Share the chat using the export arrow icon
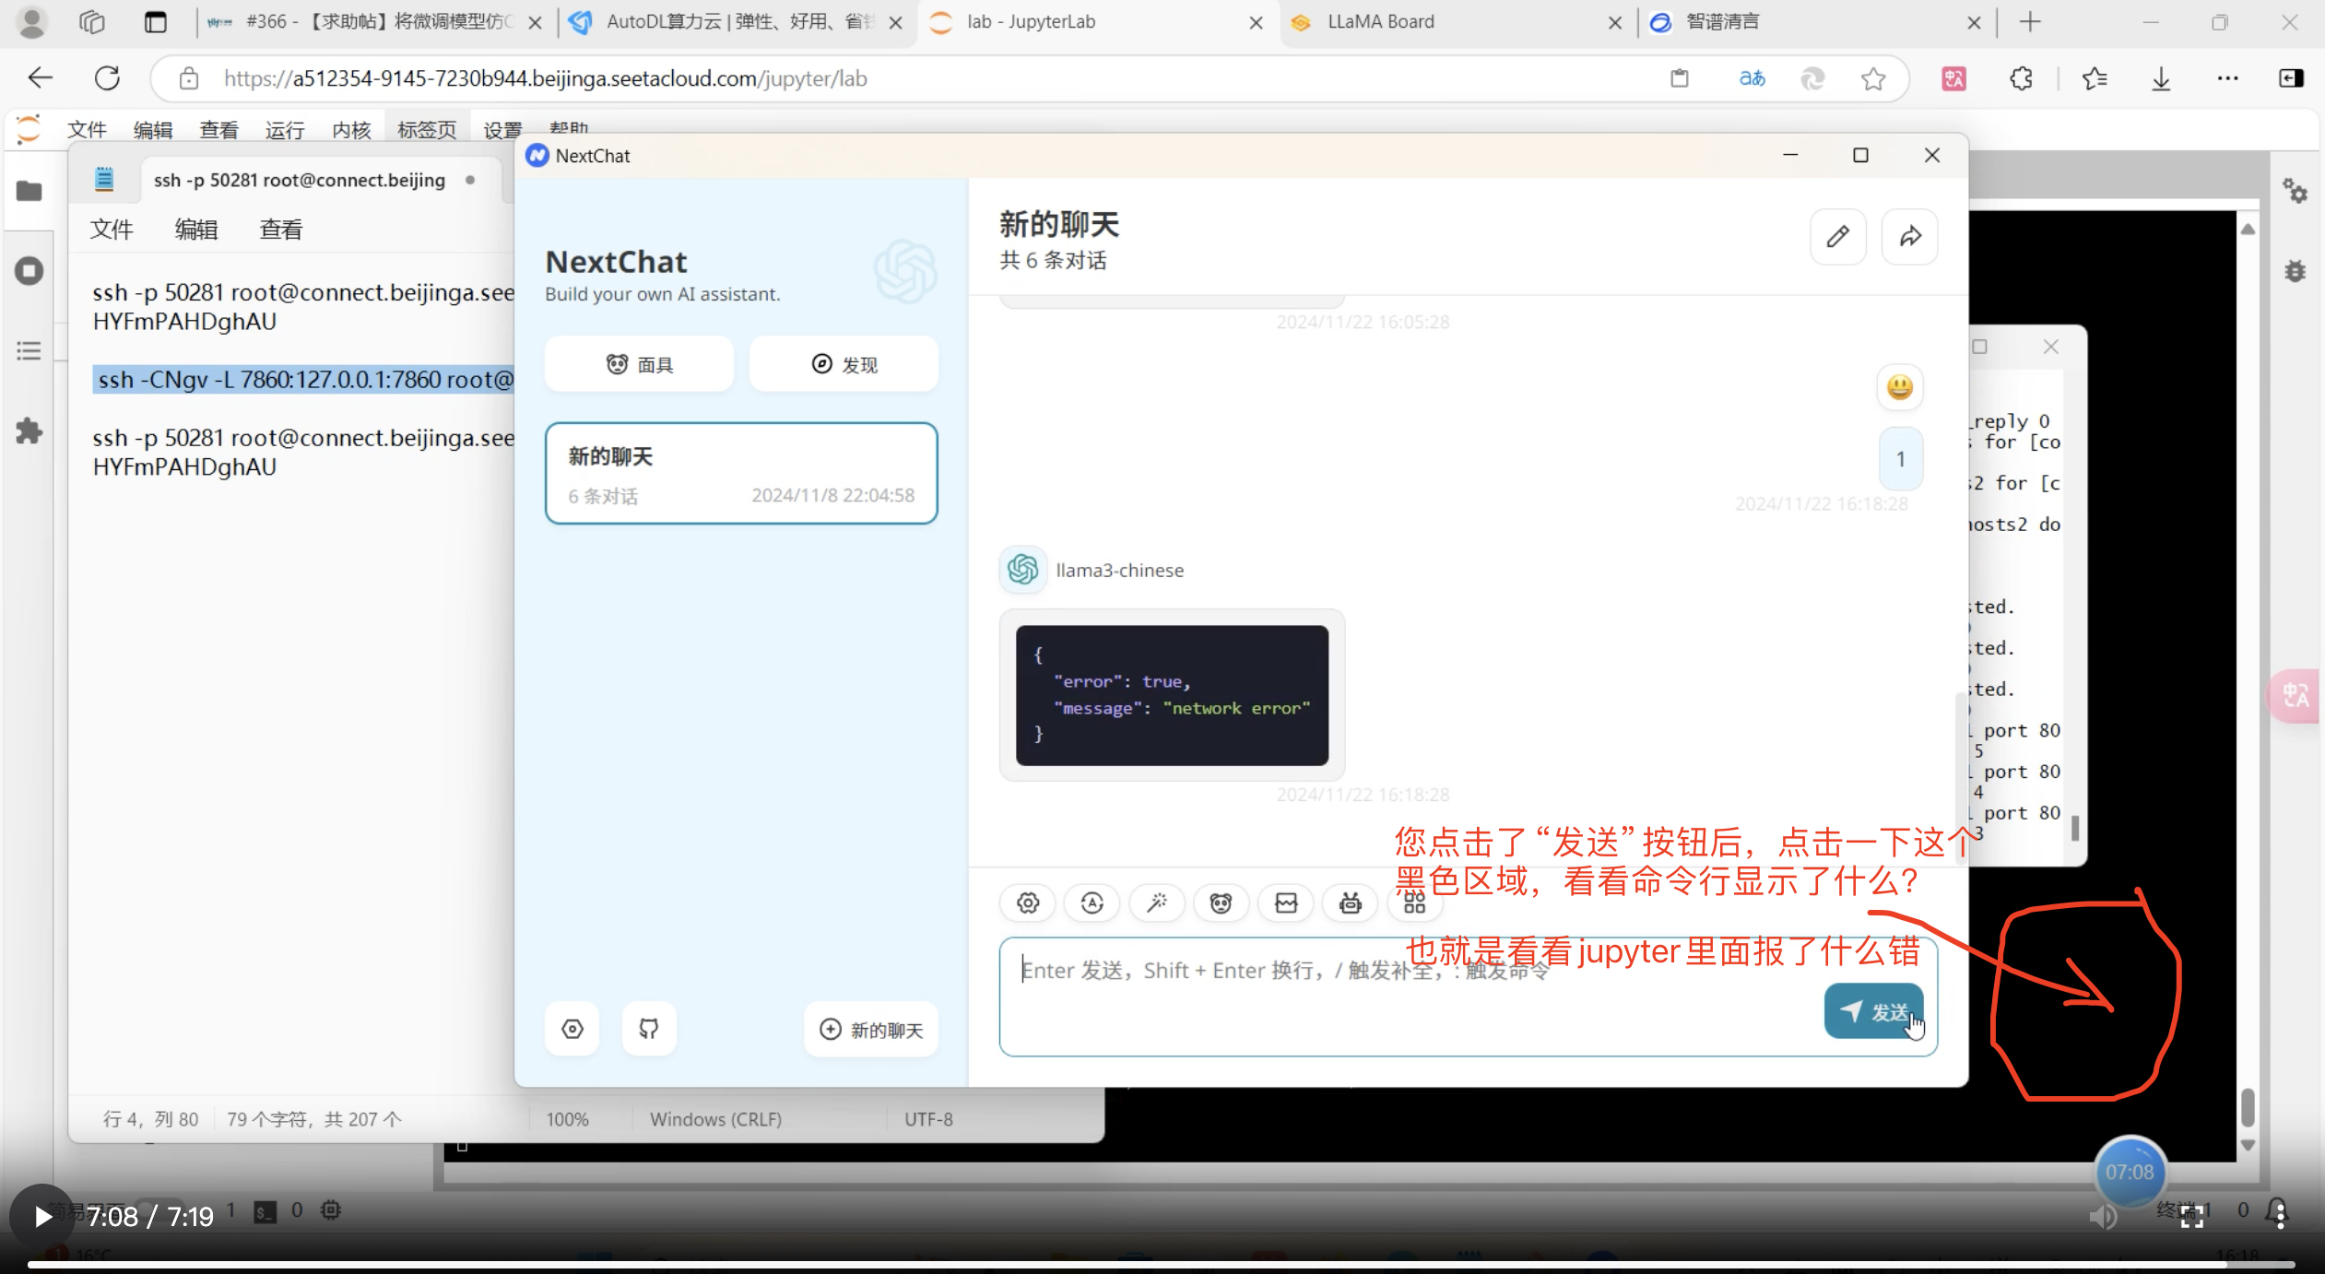The image size is (2325, 1274). pyautogui.click(x=1910, y=237)
